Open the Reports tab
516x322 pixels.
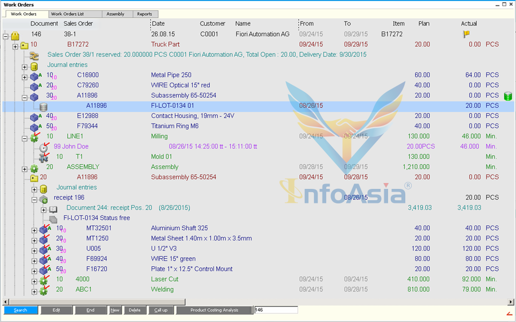coord(146,14)
